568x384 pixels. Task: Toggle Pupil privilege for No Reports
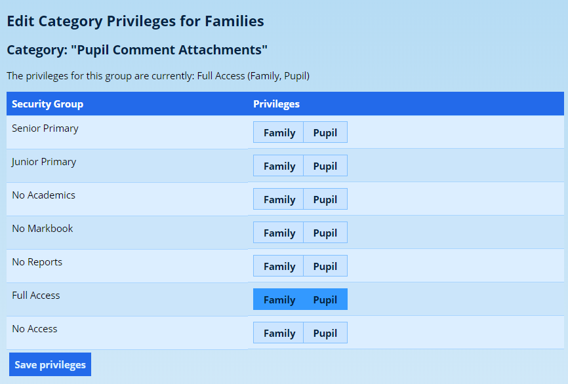(325, 266)
